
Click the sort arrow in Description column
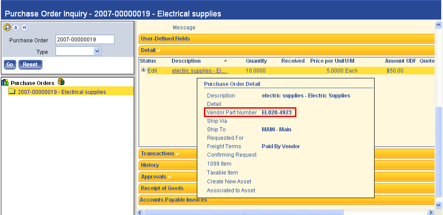click(x=225, y=61)
